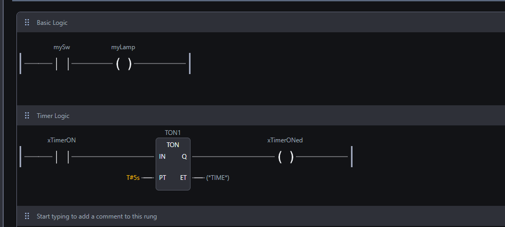This screenshot has width=505, height=227.
Task: Click the xTimerON variable label
Action: coord(62,140)
